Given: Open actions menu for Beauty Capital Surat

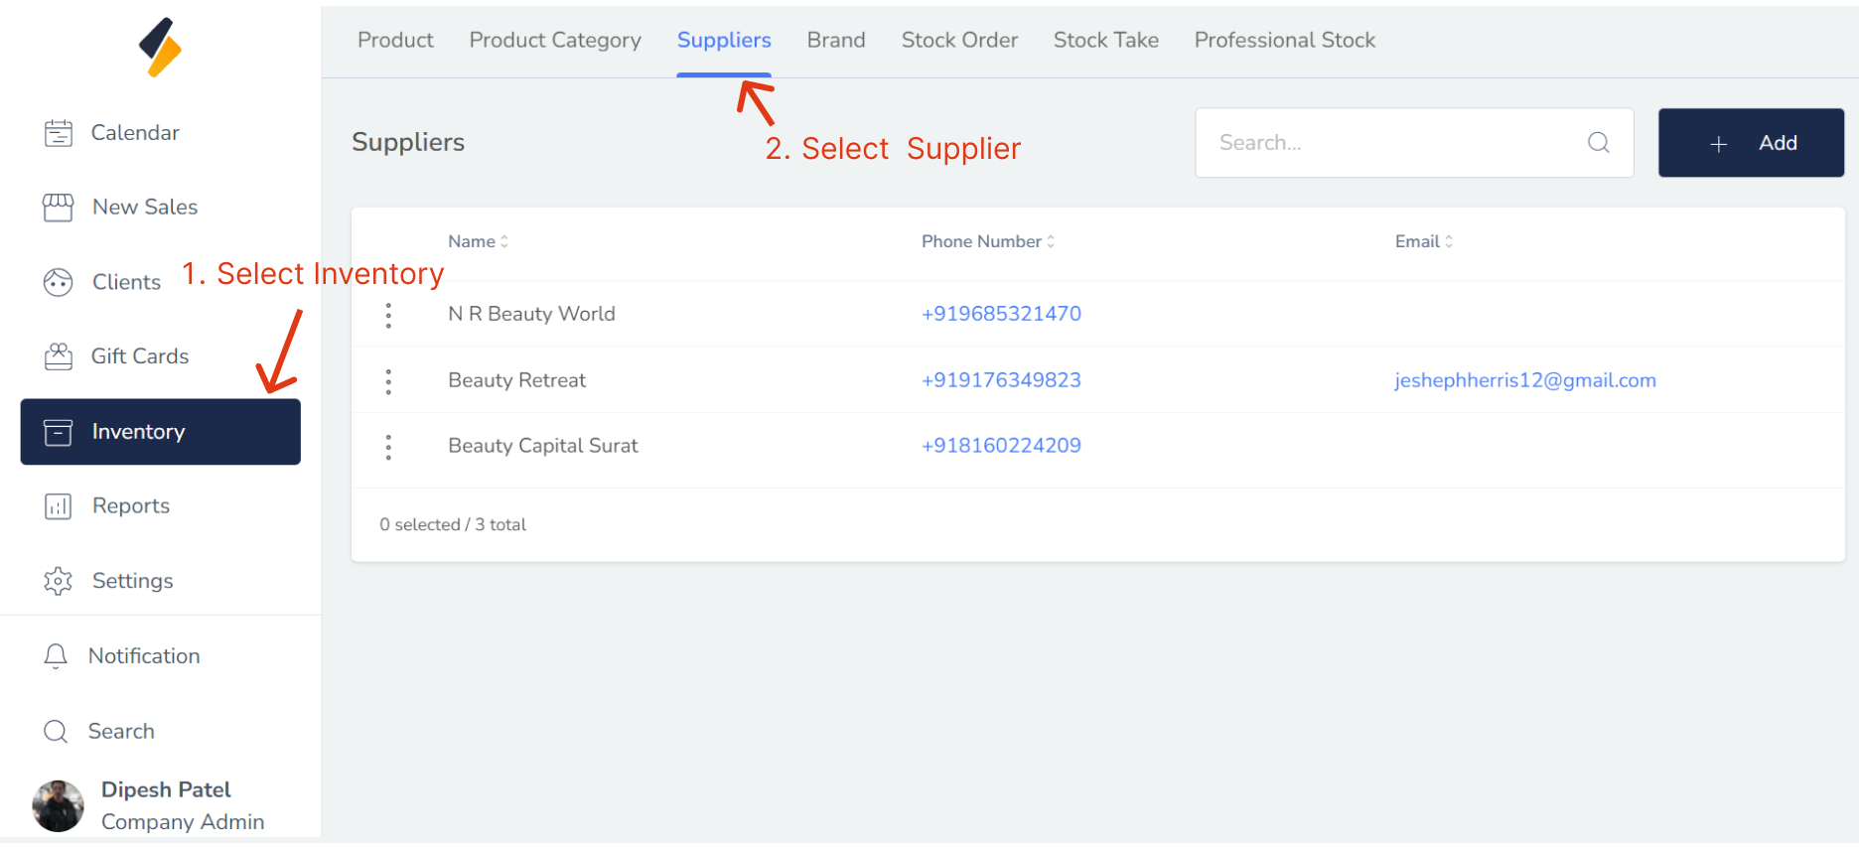Looking at the screenshot, I should pos(388,447).
